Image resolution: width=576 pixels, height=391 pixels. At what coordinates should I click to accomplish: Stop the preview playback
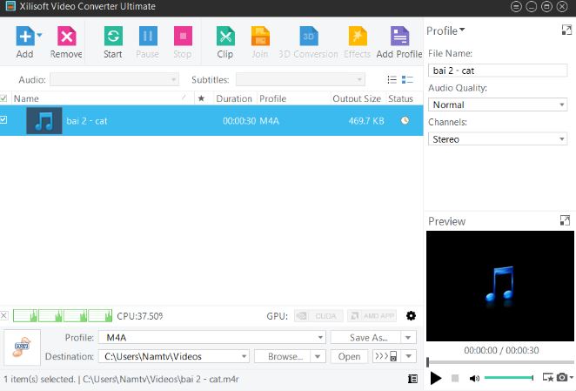click(455, 378)
